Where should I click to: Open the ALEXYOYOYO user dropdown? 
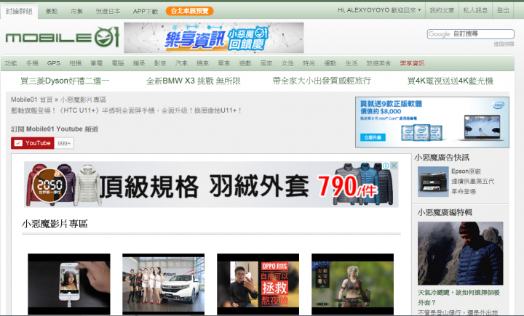(379, 10)
